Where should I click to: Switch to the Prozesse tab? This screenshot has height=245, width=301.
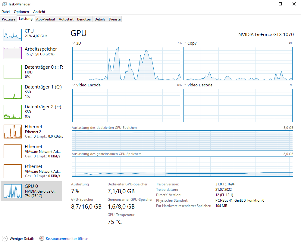(x=9, y=19)
